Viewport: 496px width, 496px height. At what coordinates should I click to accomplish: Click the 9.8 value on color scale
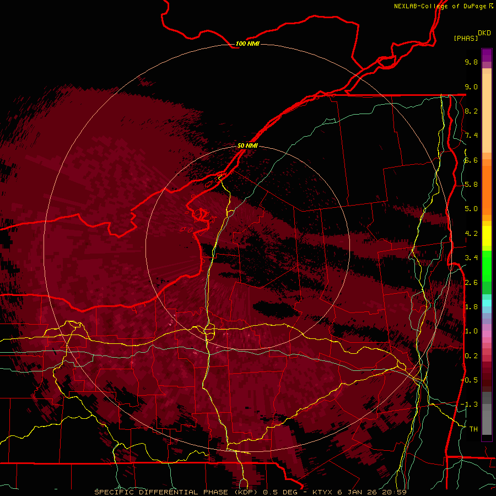click(471, 62)
